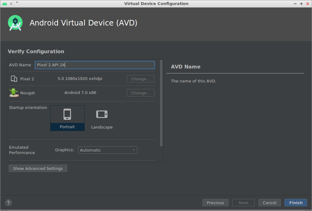The width and height of the screenshot is (312, 211).
Task: Select Portrait startup orientation
Action: coord(68,118)
